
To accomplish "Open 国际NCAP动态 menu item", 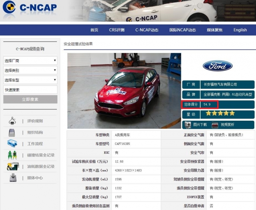I will pyautogui.click(x=182, y=30).
